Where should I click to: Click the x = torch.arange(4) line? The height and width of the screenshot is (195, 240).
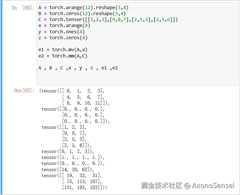pos(64,26)
